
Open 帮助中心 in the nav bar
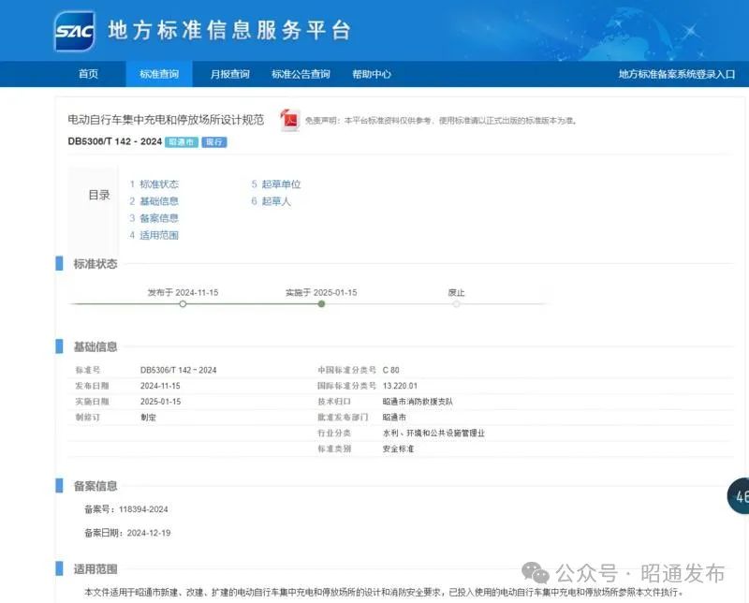tap(371, 74)
